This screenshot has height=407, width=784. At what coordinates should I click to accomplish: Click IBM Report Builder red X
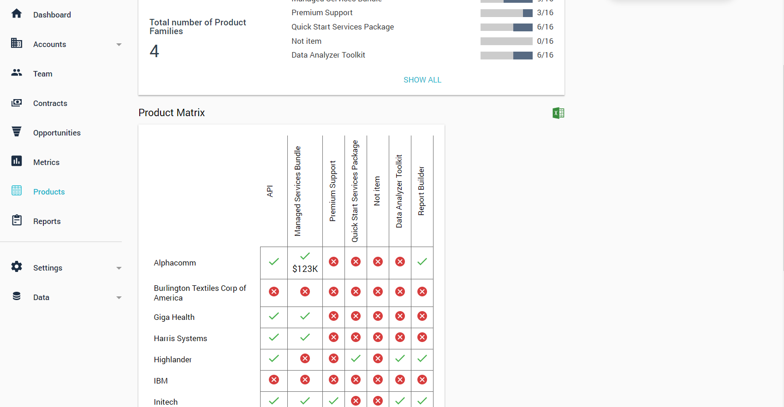pos(422,380)
